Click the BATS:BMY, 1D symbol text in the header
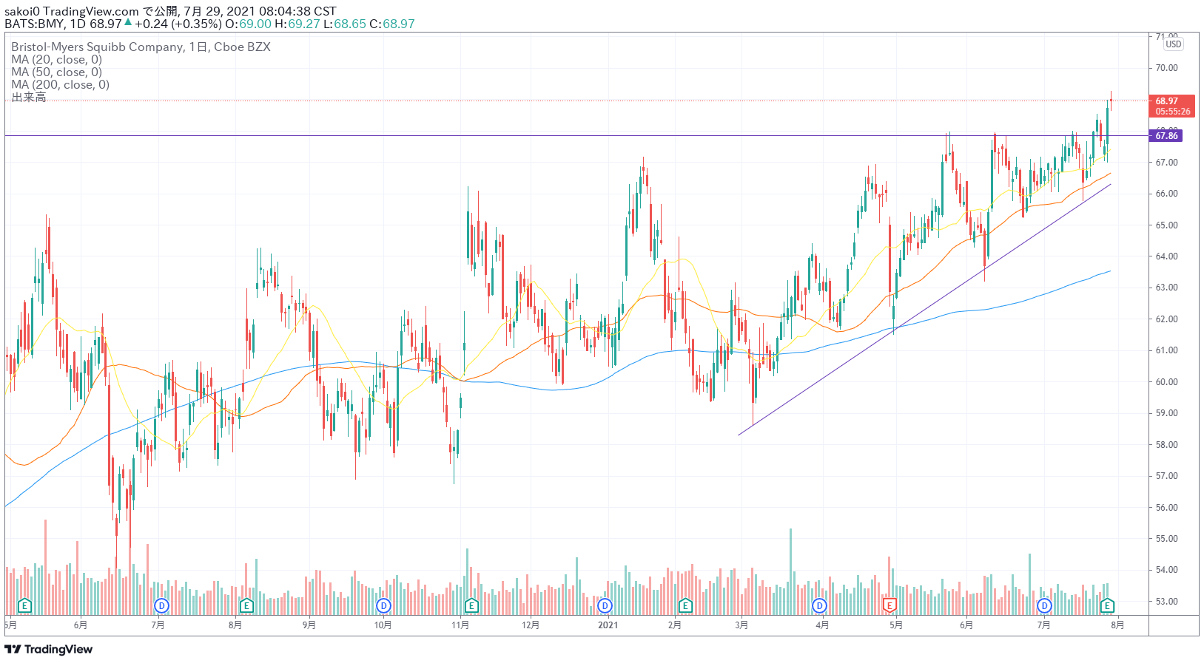The image size is (1204, 663). click(x=45, y=24)
